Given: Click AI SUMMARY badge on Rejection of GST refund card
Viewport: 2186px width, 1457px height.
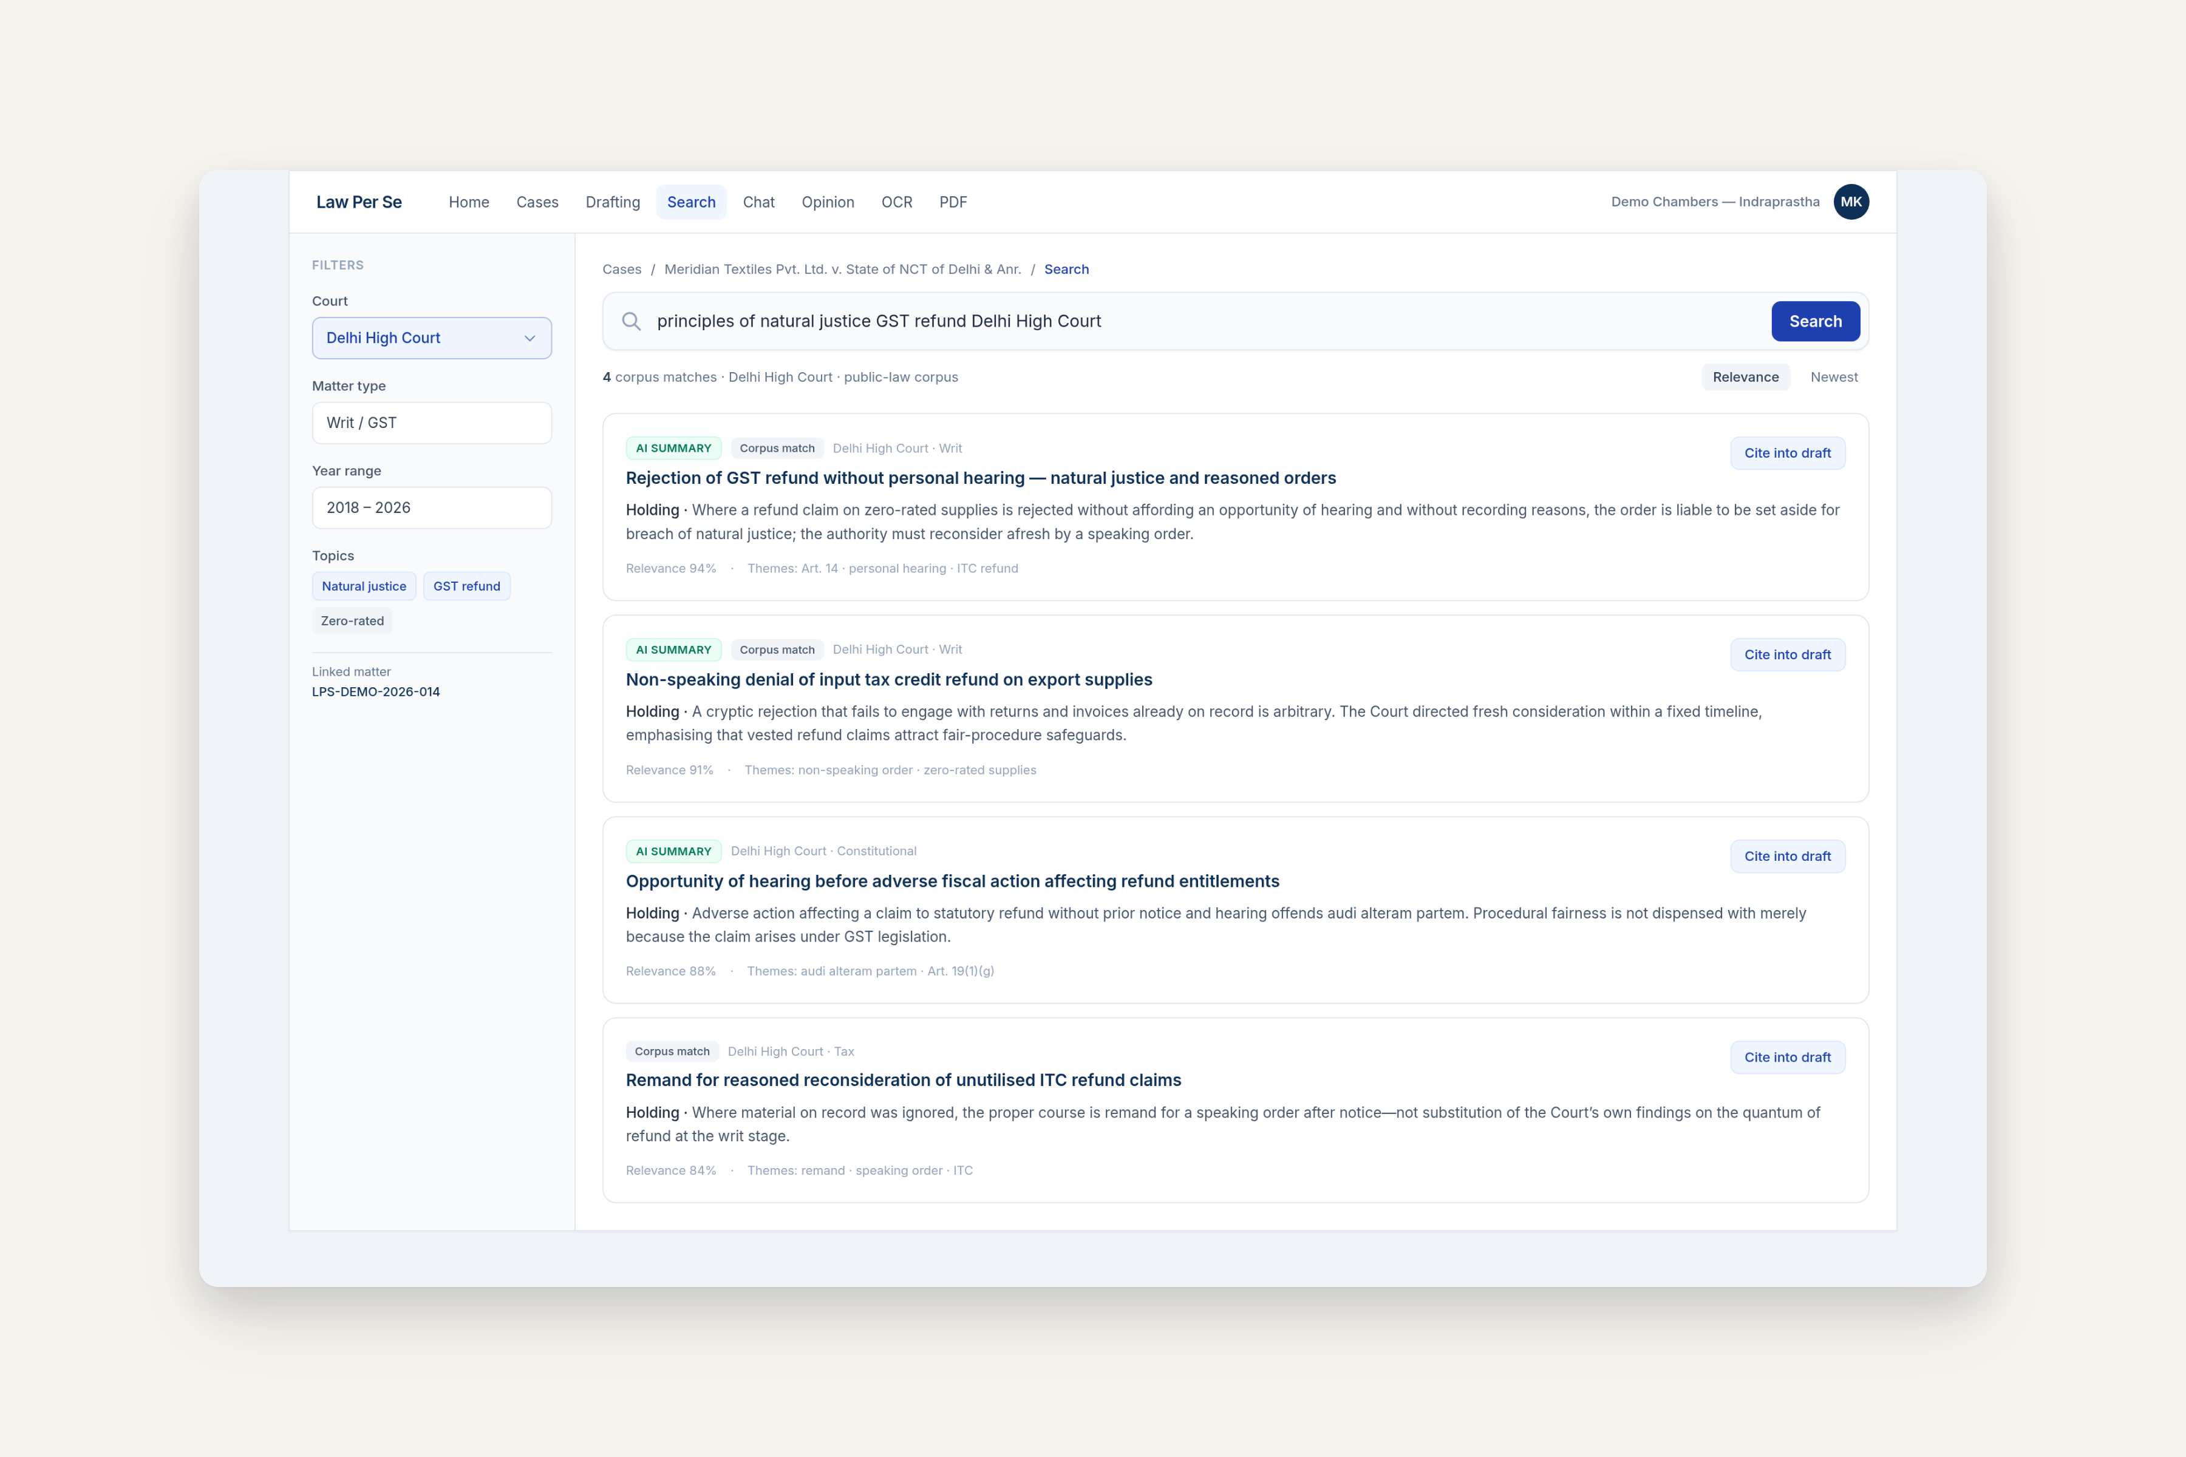Looking at the screenshot, I should click(x=673, y=448).
